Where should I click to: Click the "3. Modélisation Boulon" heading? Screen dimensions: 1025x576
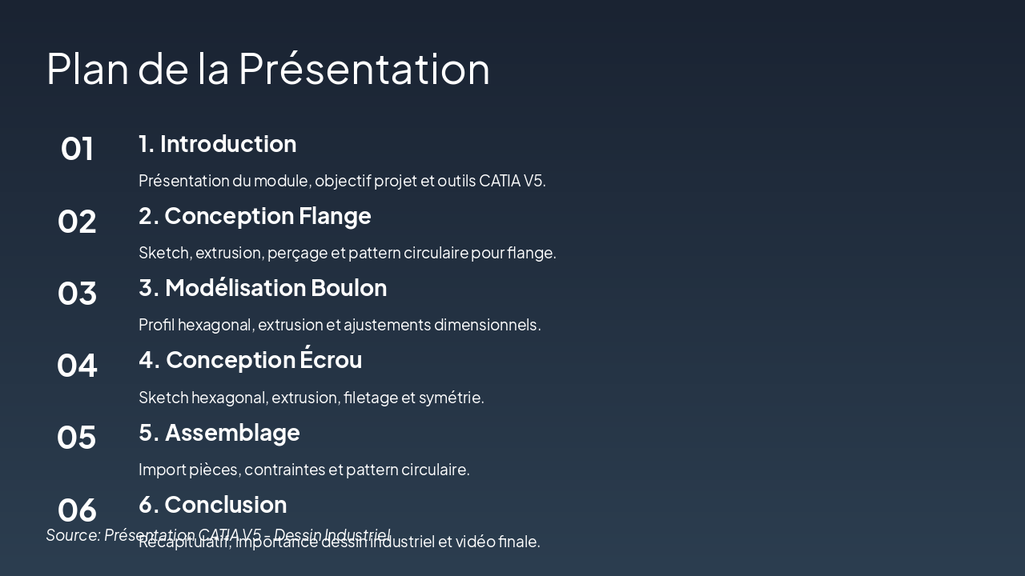pyautogui.click(x=263, y=288)
